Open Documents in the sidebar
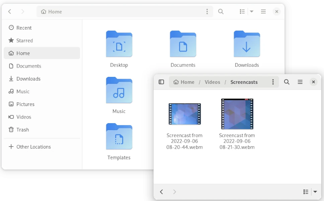Image resolution: width=324 pixels, height=201 pixels. pyautogui.click(x=42, y=66)
